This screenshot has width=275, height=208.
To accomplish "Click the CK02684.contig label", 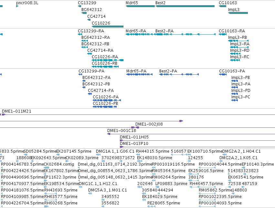I will [x=59, y=164].
